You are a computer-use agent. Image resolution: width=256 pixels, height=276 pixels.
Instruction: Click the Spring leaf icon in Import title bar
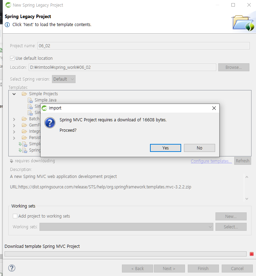click(44, 108)
